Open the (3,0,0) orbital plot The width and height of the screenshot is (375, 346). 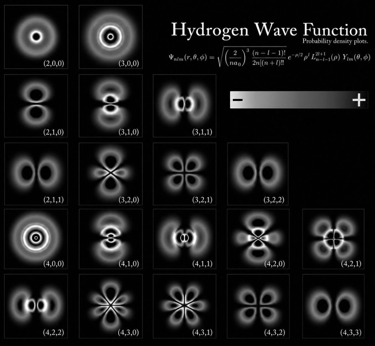(111, 37)
